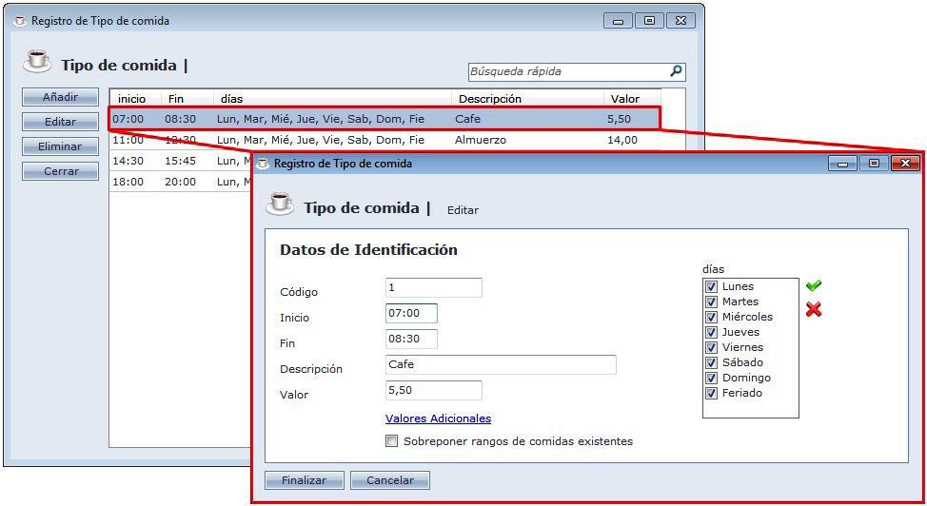The image size is (927, 506).
Task: Click the green check mark to select all days
Action: click(x=813, y=285)
